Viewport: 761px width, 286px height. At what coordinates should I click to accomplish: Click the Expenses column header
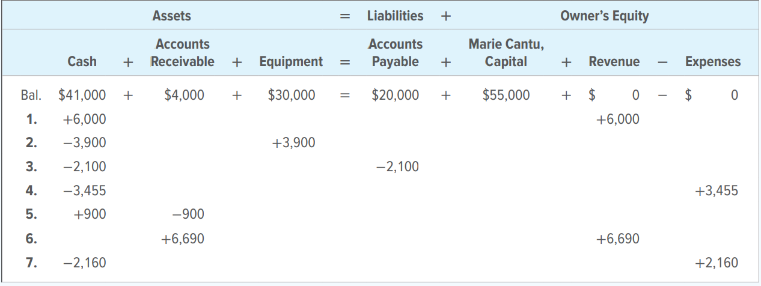point(713,61)
